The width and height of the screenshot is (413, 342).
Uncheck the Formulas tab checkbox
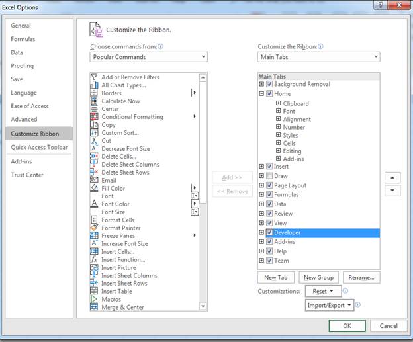tap(269, 194)
